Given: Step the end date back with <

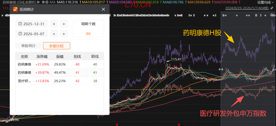Looking at the screenshot, I should click(54, 34).
